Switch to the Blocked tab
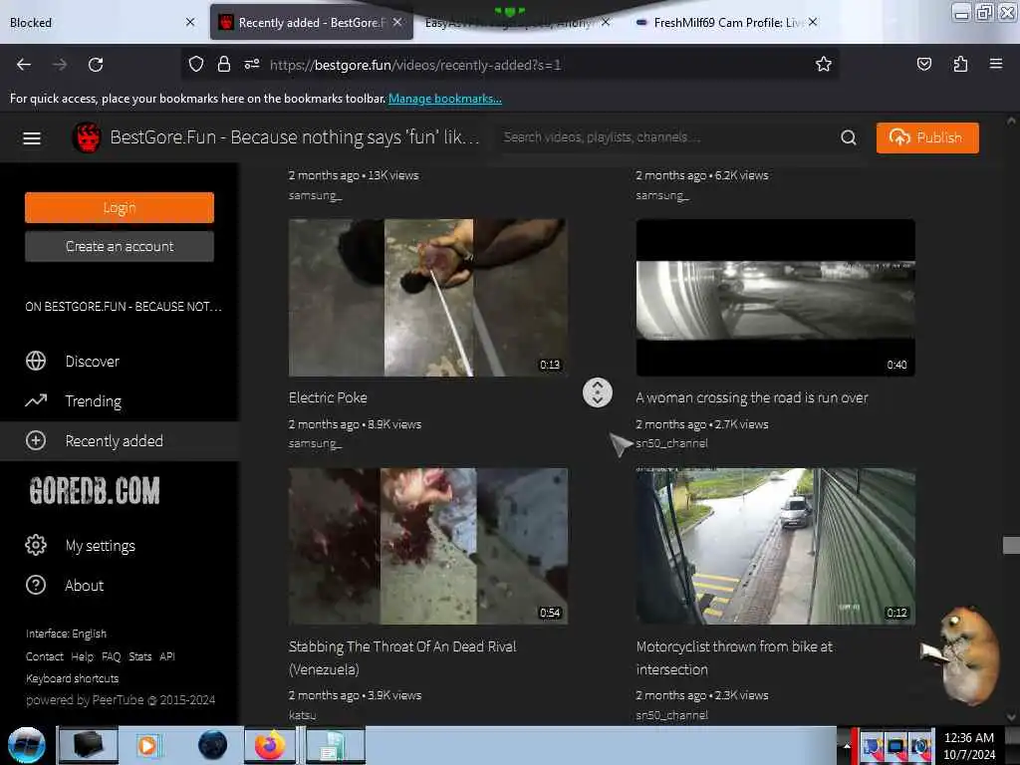 pyautogui.click(x=98, y=23)
